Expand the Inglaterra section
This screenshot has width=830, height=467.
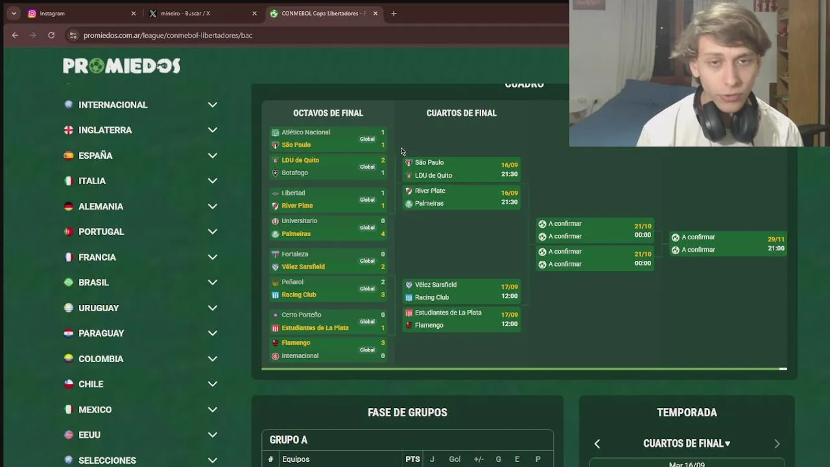point(212,130)
